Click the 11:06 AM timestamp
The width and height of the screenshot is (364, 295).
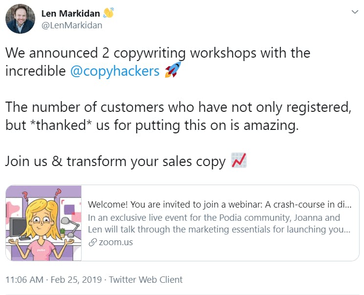pyautogui.click(x=24, y=280)
